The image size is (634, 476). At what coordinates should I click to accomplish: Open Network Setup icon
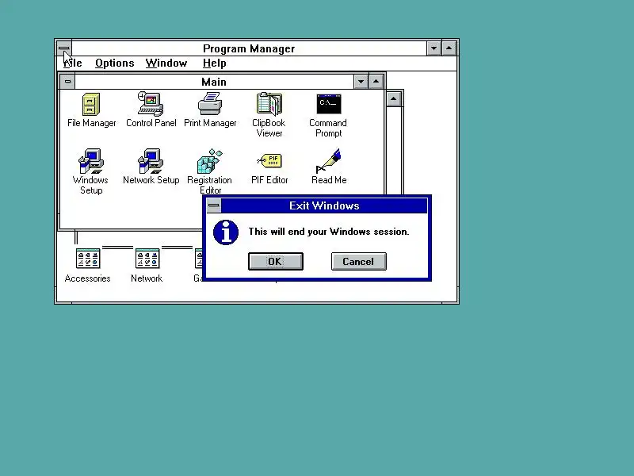(x=151, y=161)
